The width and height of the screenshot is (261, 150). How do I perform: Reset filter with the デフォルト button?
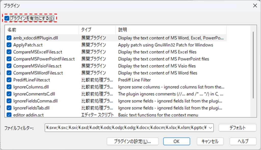(237, 128)
